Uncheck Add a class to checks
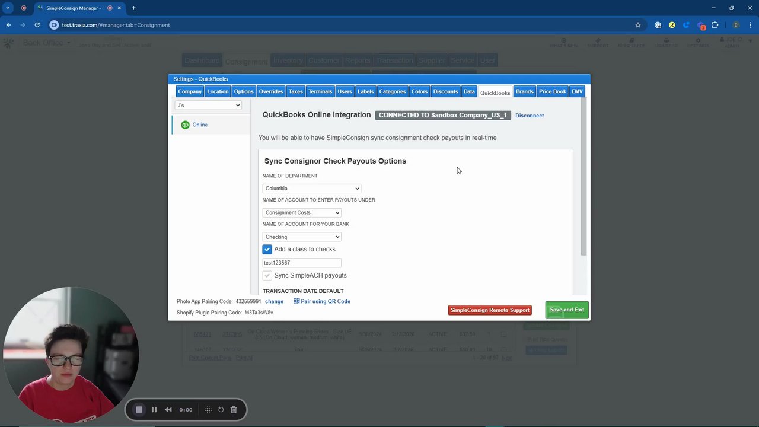Viewport: 759px width, 427px height. pos(267,250)
